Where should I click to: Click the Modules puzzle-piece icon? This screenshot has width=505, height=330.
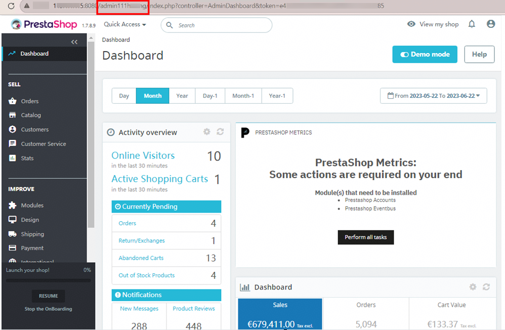[x=12, y=205]
